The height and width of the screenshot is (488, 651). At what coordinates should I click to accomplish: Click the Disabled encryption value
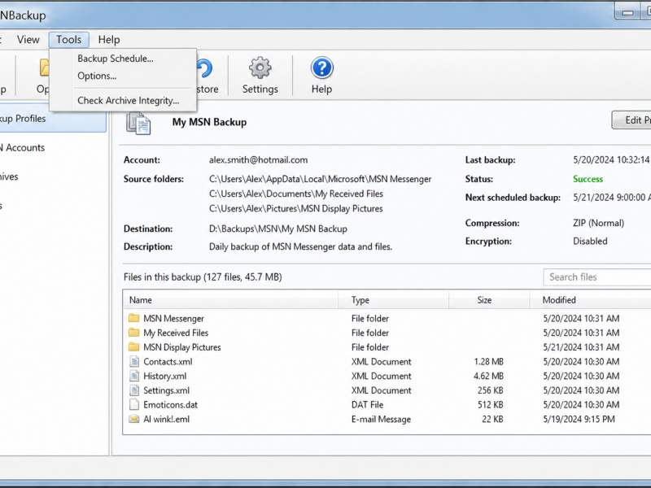click(590, 241)
